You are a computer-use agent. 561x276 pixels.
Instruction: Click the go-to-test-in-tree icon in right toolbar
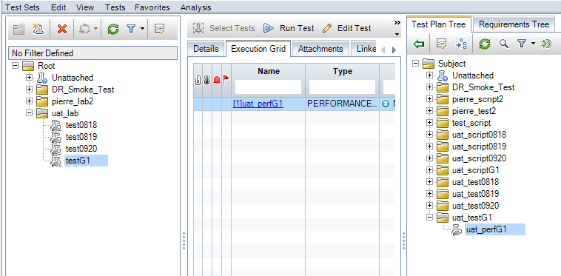[x=461, y=44]
